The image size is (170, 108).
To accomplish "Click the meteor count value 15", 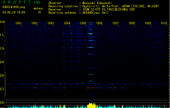I will (39, 12).
